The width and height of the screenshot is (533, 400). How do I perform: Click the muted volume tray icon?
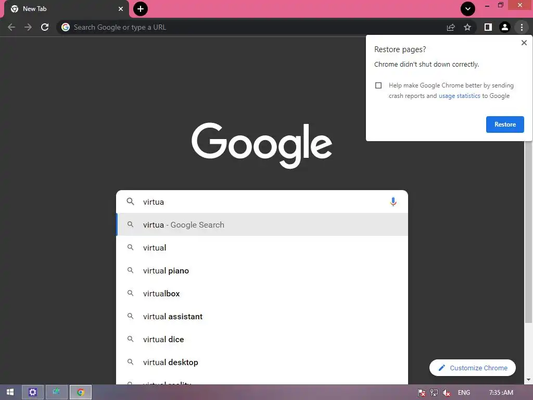pos(446,393)
